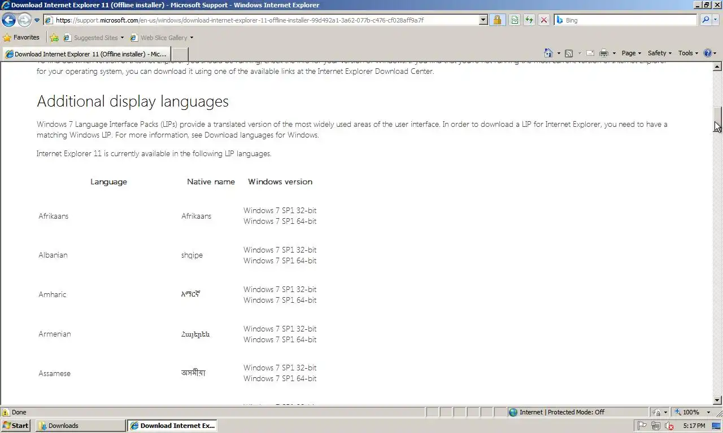Expand the Web Slice Gallery dropdown arrow
The width and height of the screenshot is (723, 433).
(x=191, y=38)
